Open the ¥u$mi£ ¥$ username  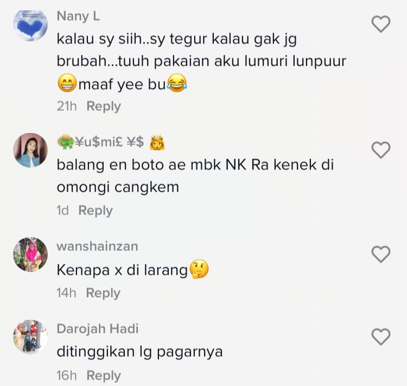coord(111,142)
